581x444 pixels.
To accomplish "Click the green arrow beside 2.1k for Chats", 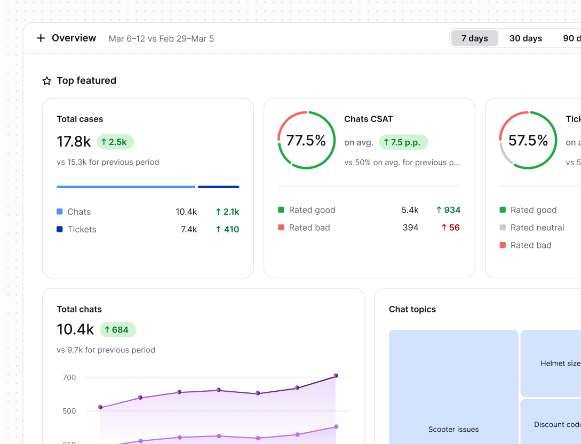I will click(x=220, y=212).
